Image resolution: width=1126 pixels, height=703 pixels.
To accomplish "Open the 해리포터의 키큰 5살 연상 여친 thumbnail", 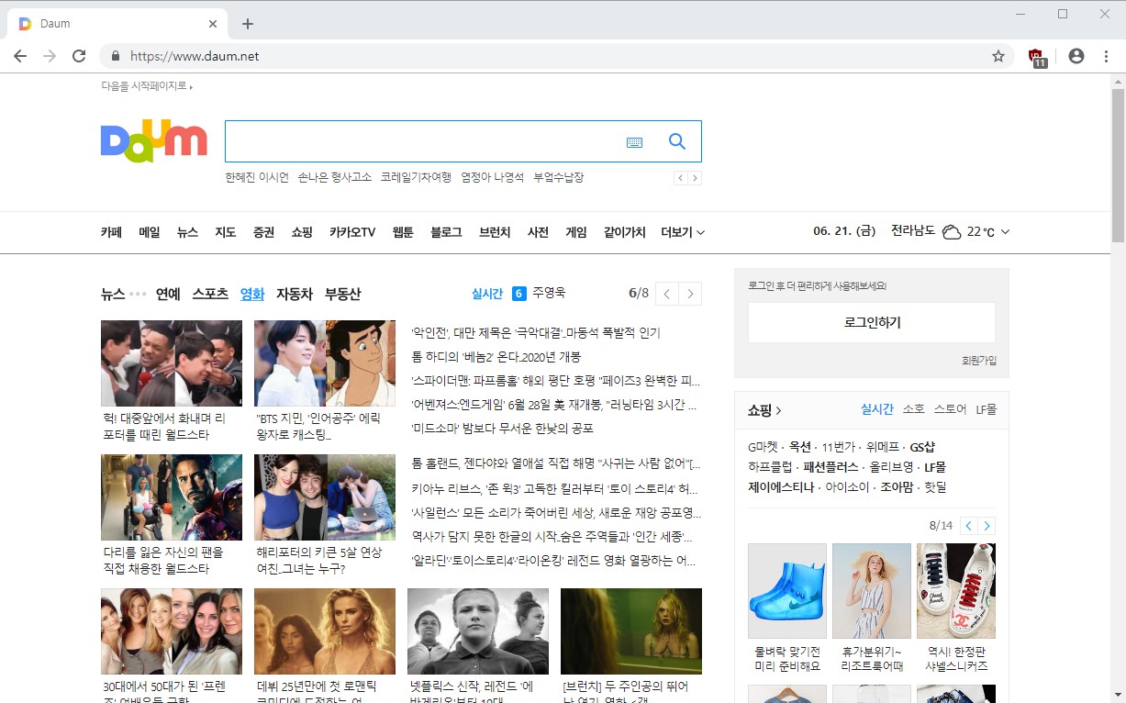I will click(325, 497).
